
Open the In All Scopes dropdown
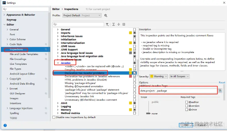click(x=179, y=77)
